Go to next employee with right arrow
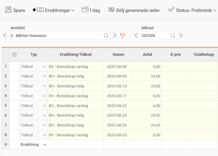 click(x=115, y=36)
